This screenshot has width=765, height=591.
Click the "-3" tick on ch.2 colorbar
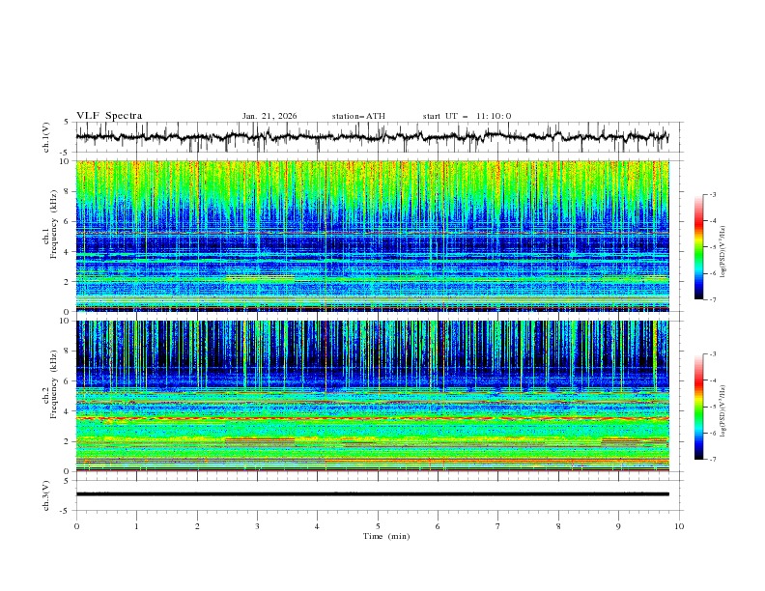(712, 354)
